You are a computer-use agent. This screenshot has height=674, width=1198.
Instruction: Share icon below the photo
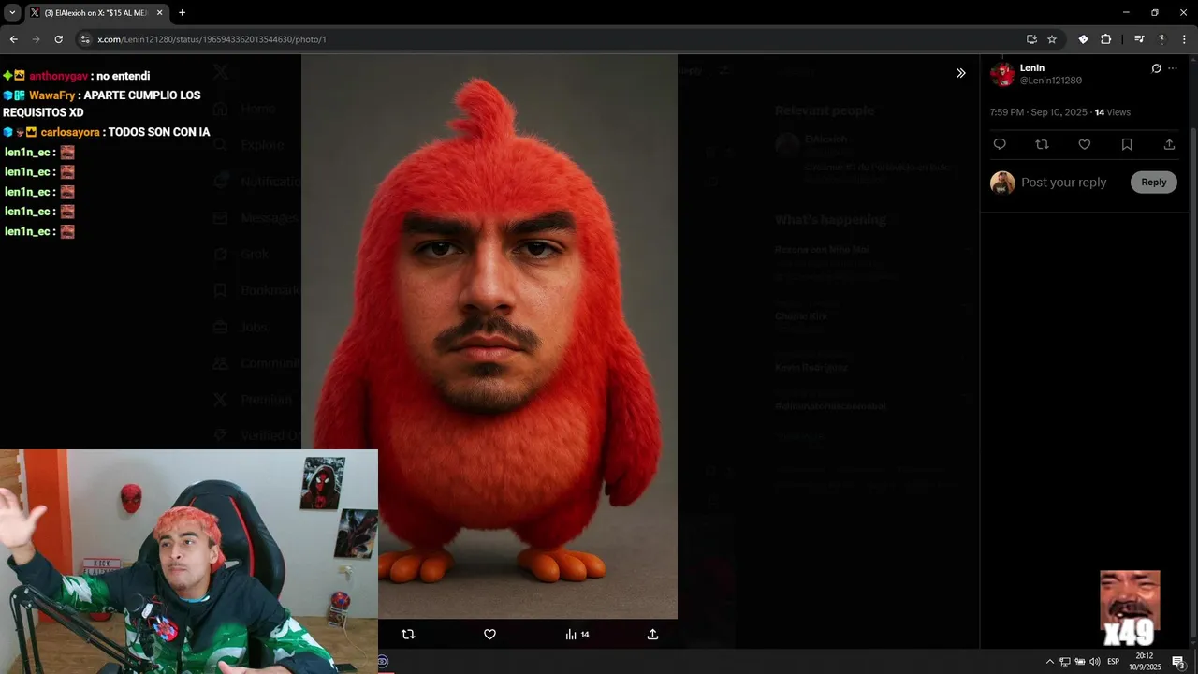pos(652,634)
